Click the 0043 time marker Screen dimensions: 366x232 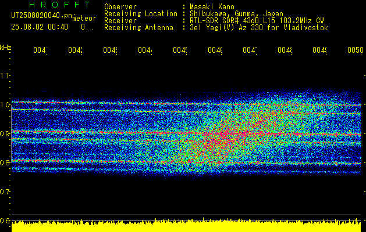coord(110,50)
